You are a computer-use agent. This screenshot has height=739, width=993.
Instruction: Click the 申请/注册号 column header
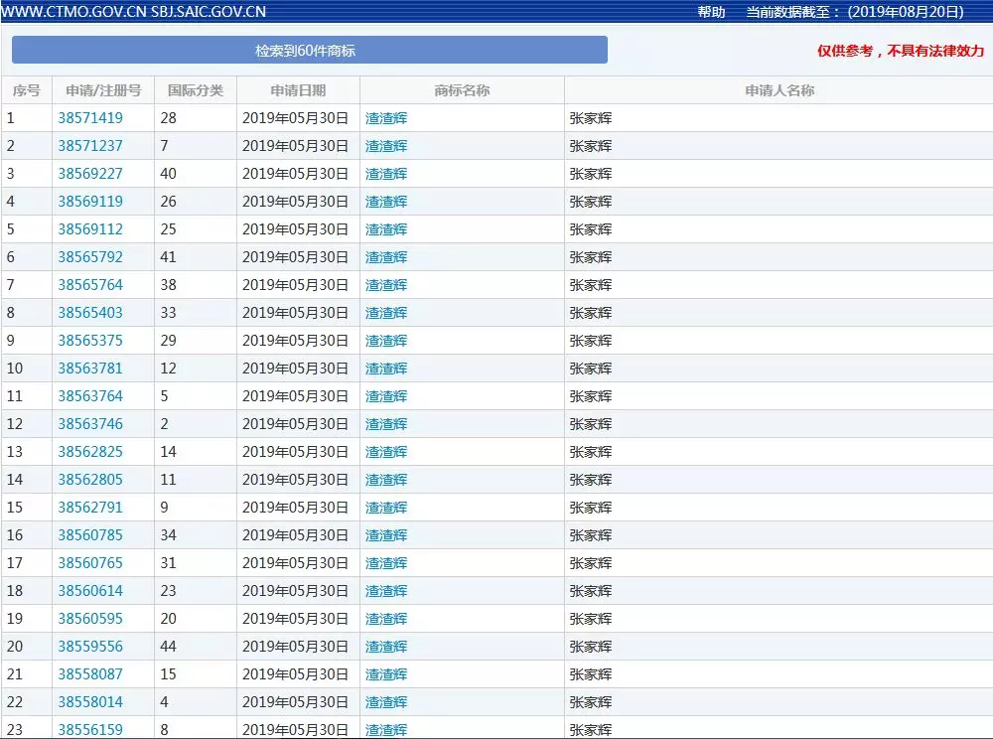pos(103,90)
